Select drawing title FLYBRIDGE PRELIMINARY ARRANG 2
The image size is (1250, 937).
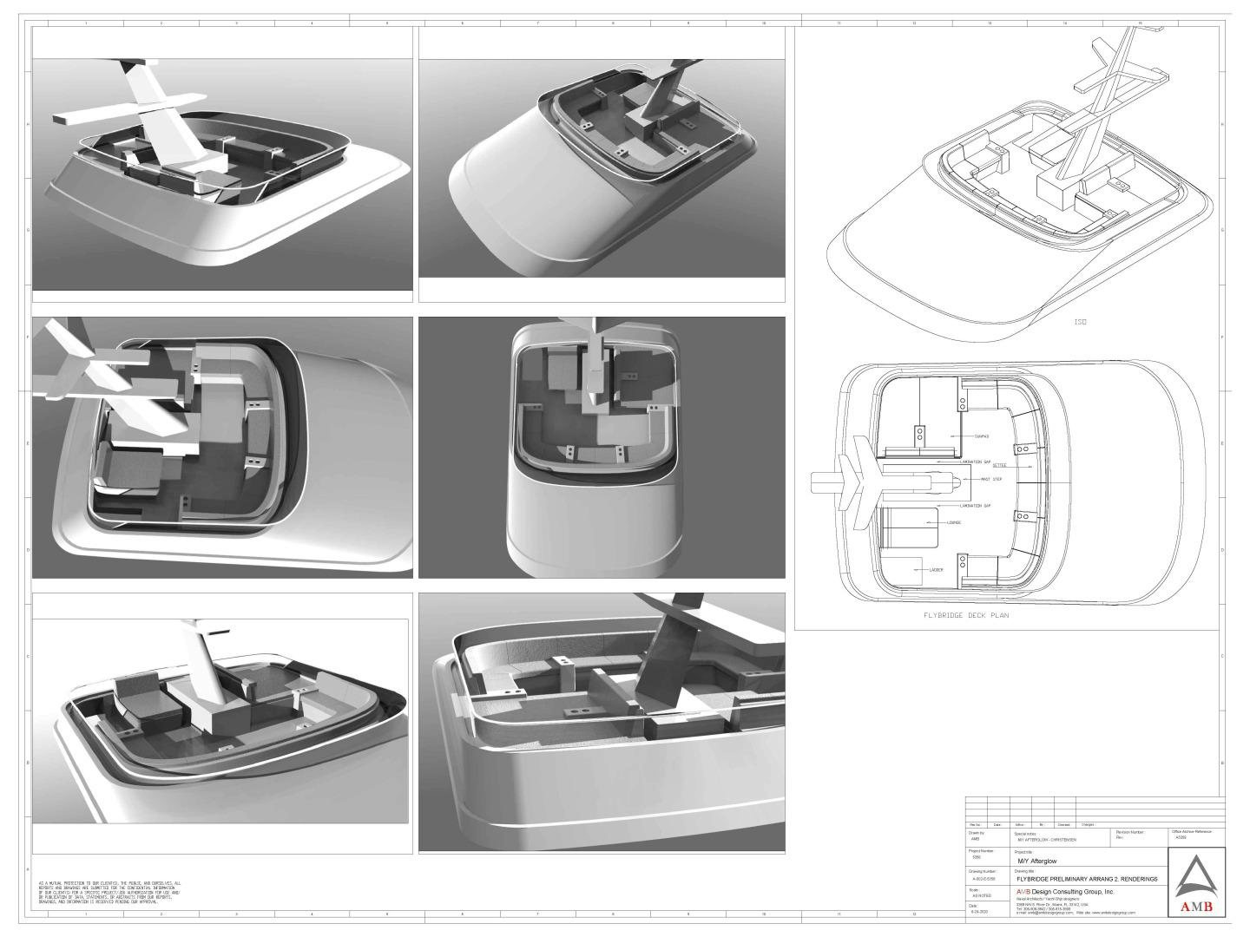pos(1087,879)
